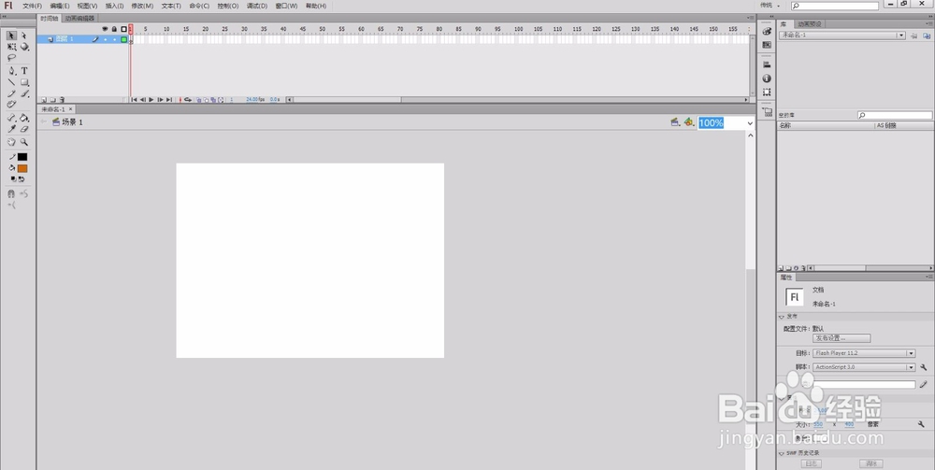Viewport: 935px width, 470px height.
Task: Open the 文件(F) menu
Action: point(32,6)
